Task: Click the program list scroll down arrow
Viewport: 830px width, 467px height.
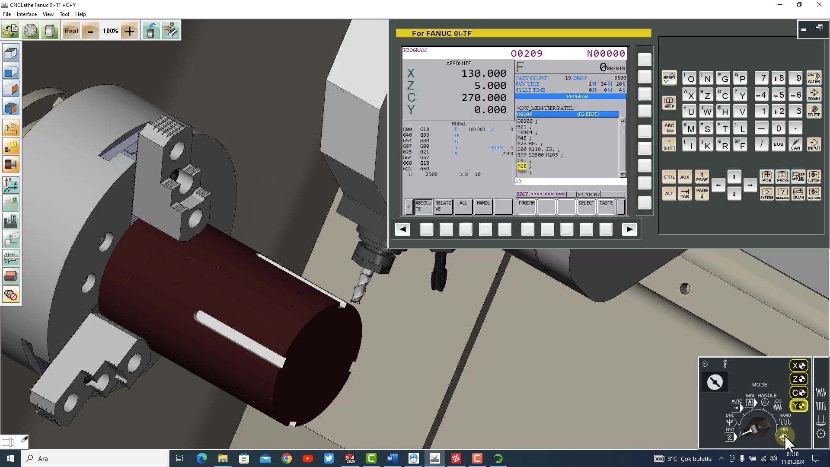Action: click(x=622, y=175)
